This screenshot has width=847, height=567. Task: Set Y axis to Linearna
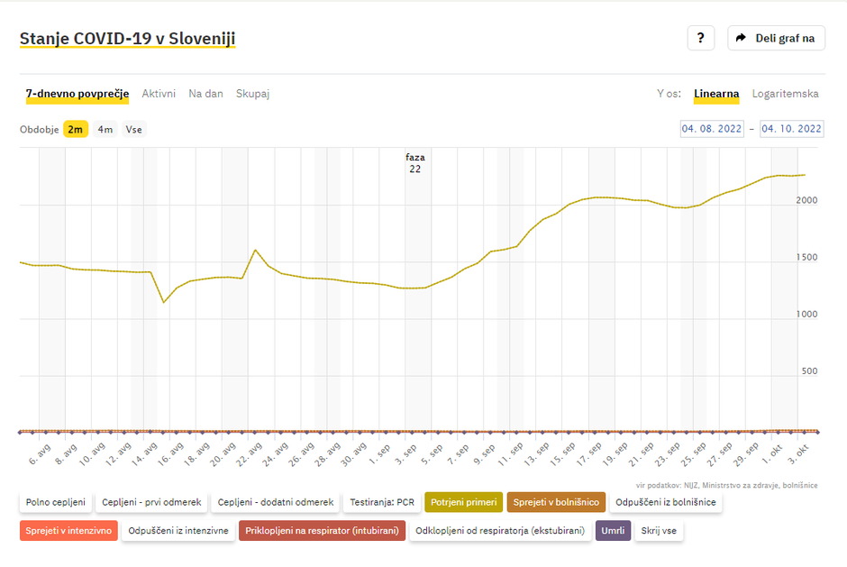(716, 94)
